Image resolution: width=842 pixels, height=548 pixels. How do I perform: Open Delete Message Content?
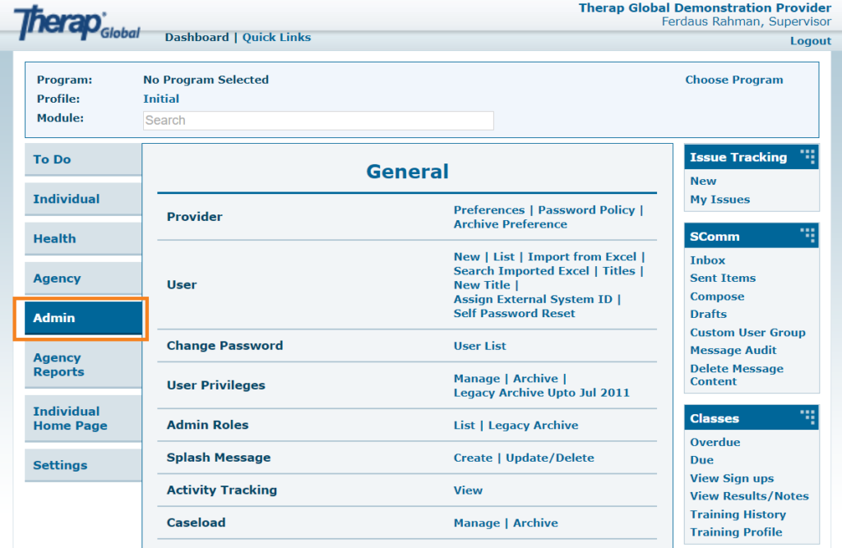pyautogui.click(x=737, y=375)
